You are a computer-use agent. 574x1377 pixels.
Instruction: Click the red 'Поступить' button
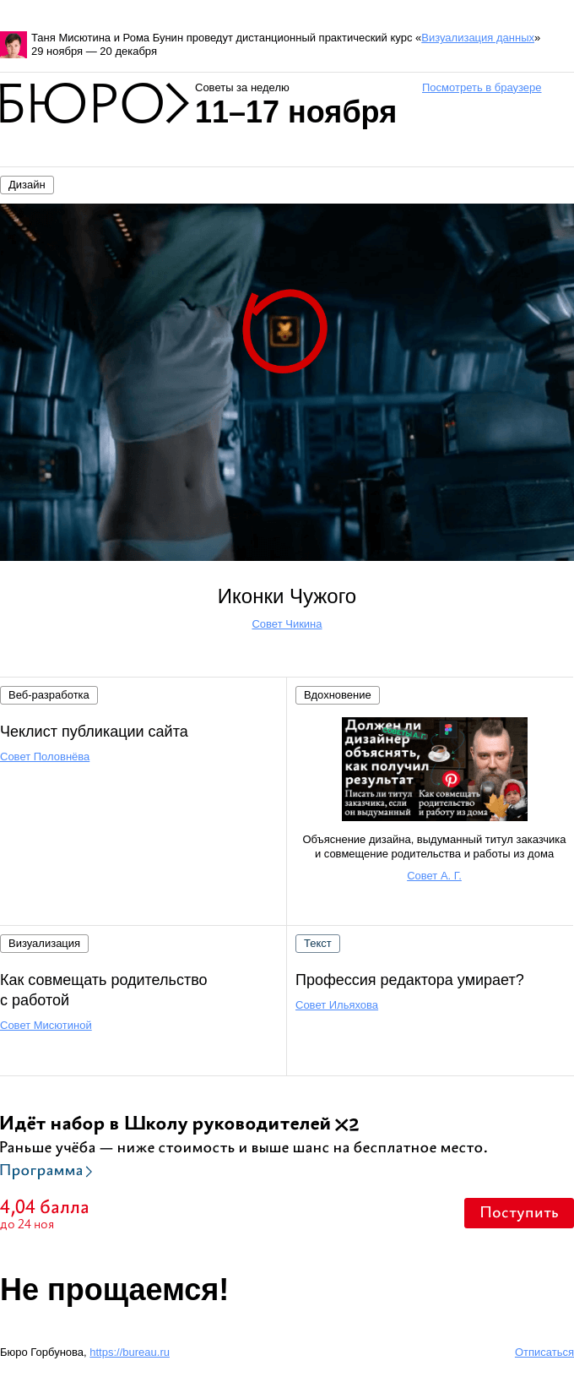click(x=519, y=1213)
